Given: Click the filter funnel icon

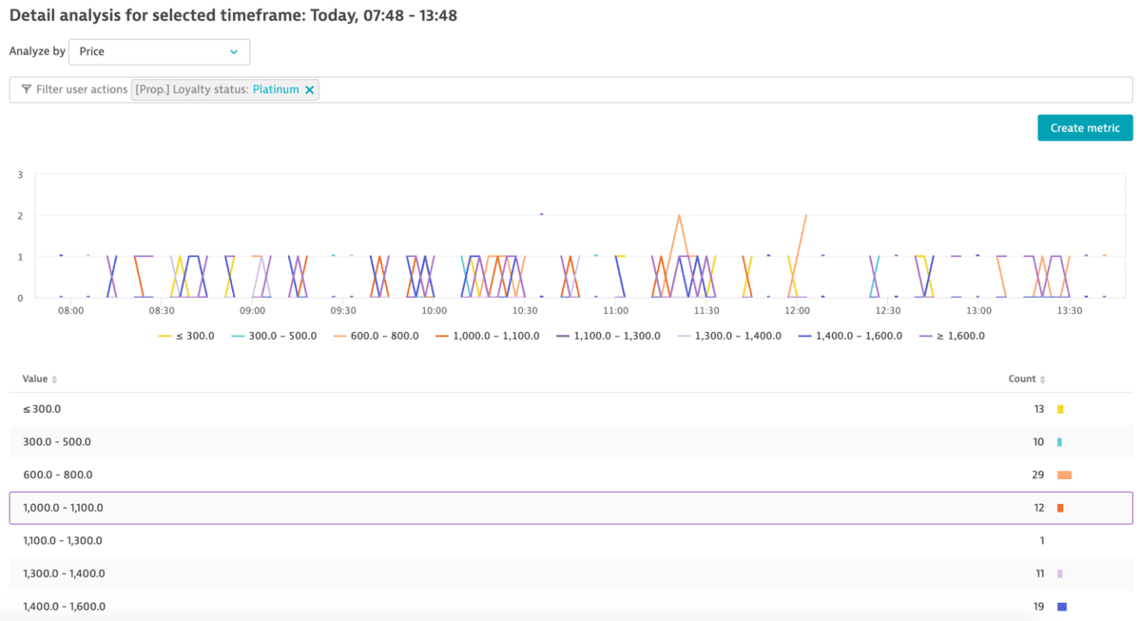Looking at the screenshot, I should pos(27,89).
